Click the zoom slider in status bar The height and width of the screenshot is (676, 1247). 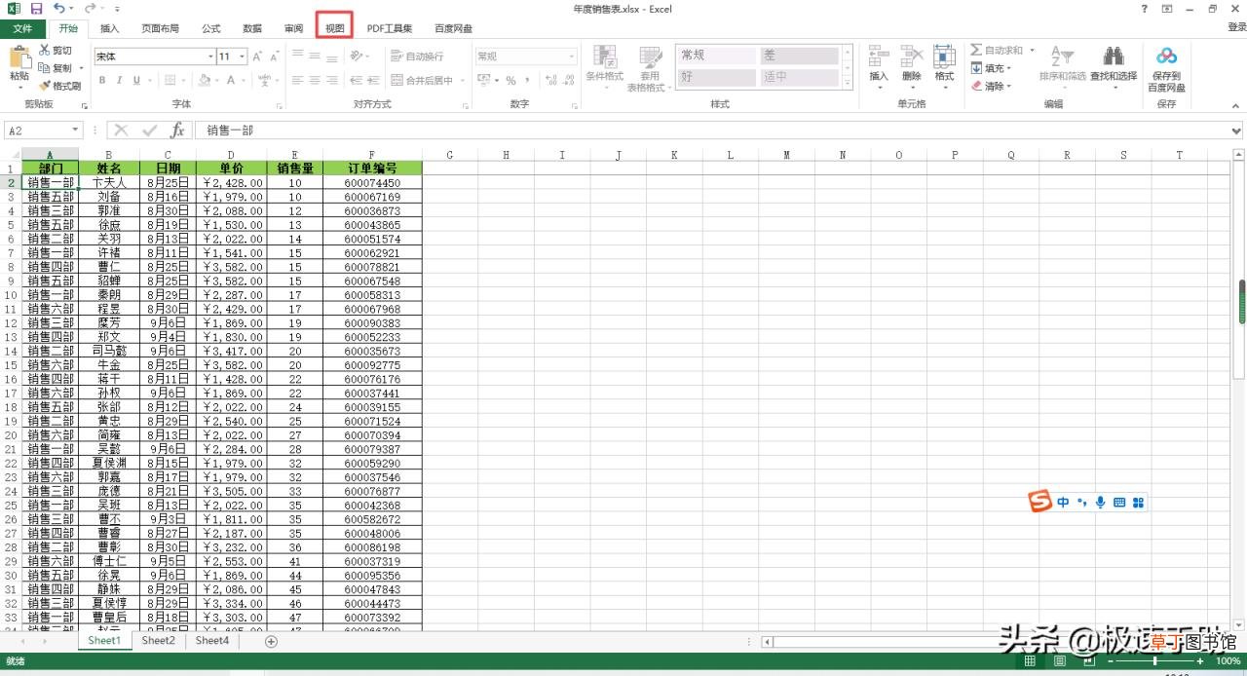point(1155,661)
